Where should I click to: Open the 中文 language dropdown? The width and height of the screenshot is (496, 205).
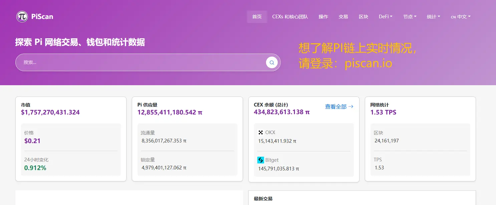tap(461, 17)
